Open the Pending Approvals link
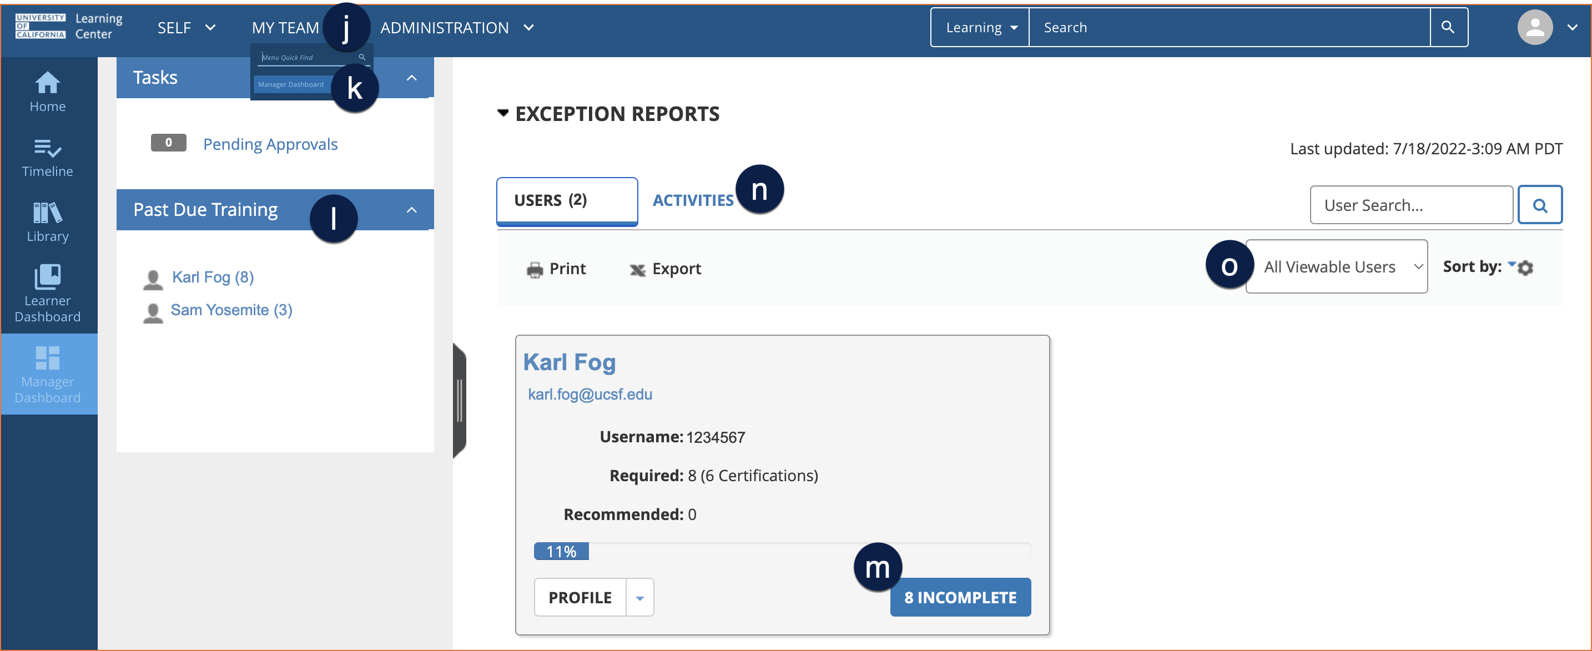 270,144
